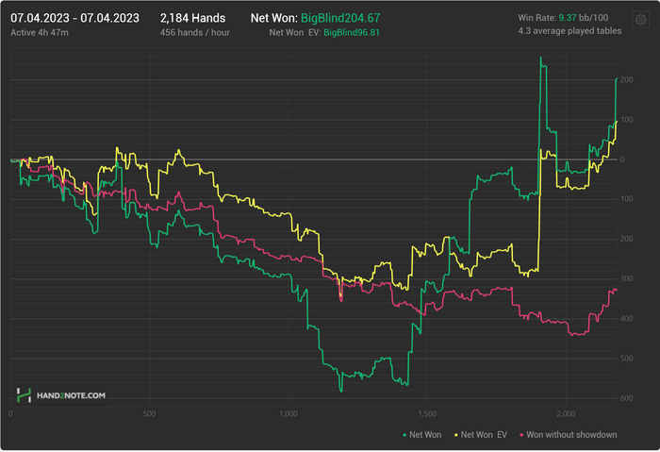Click the 4.3 average played tables text

pyautogui.click(x=569, y=31)
